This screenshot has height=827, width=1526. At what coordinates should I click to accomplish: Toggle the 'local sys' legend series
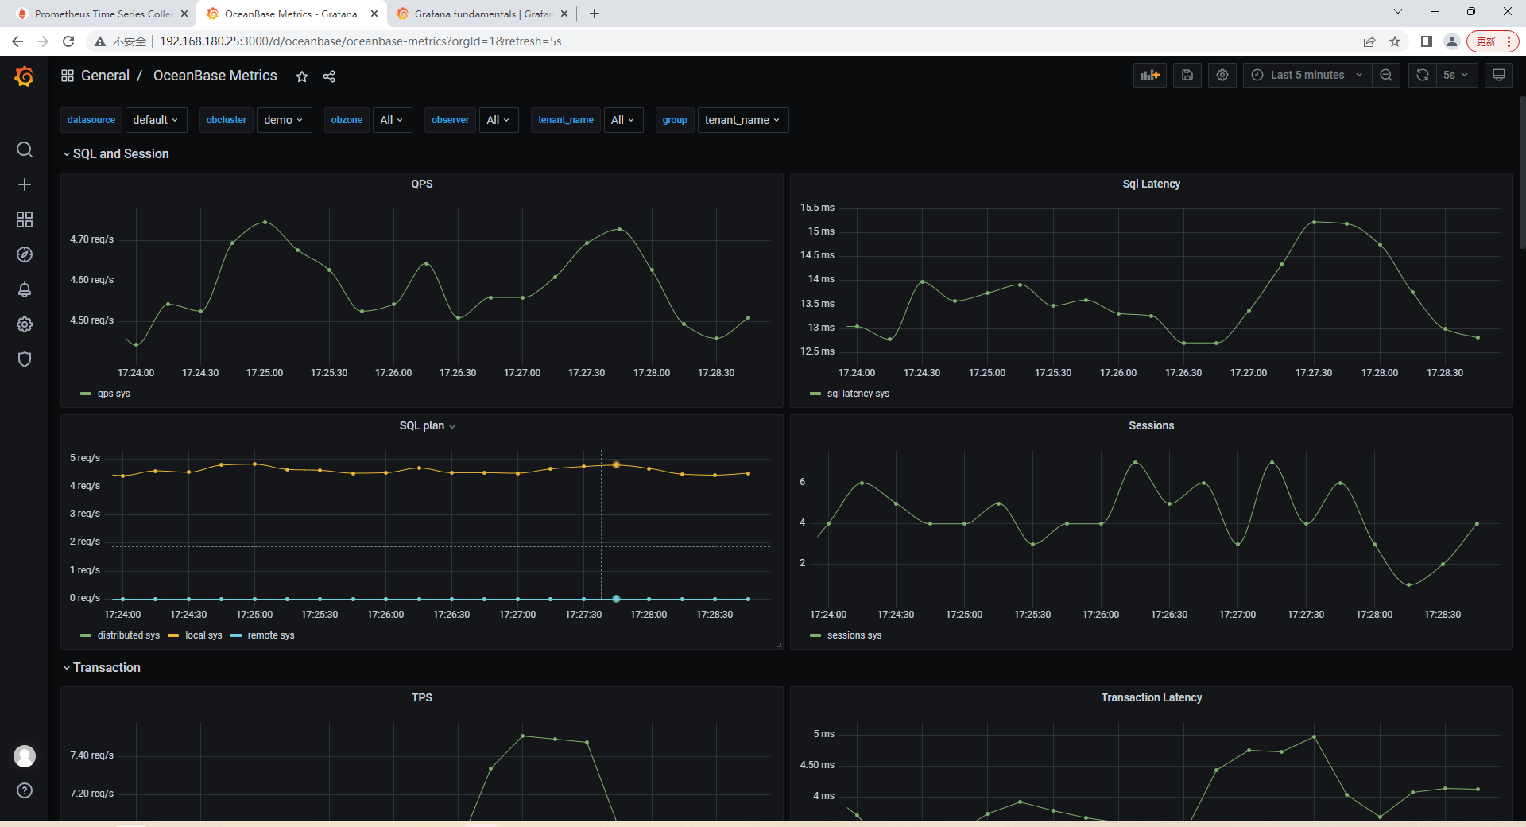pos(203,635)
